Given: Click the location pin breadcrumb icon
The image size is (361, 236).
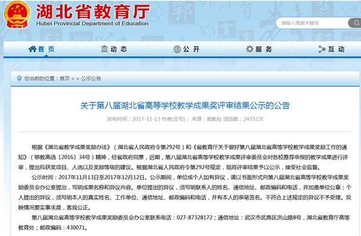Looking at the screenshot, I should pyautogui.click(x=19, y=78).
